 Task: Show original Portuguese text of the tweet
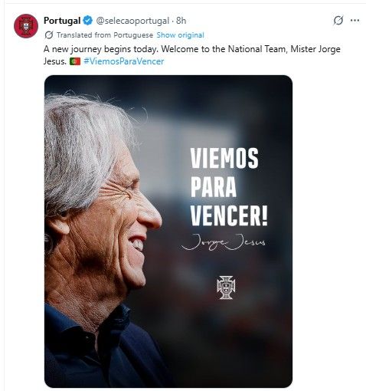[x=180, y=35]
